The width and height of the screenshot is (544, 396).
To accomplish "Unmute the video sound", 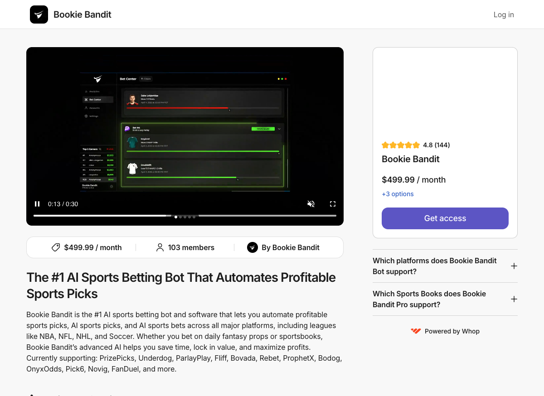I will pos(311,204).
